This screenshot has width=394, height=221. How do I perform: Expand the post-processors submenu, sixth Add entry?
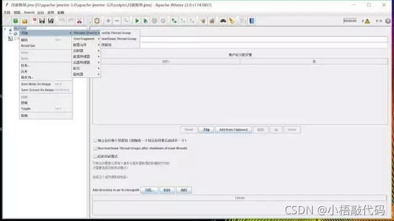pyautogui.click(x=86, y=63)
